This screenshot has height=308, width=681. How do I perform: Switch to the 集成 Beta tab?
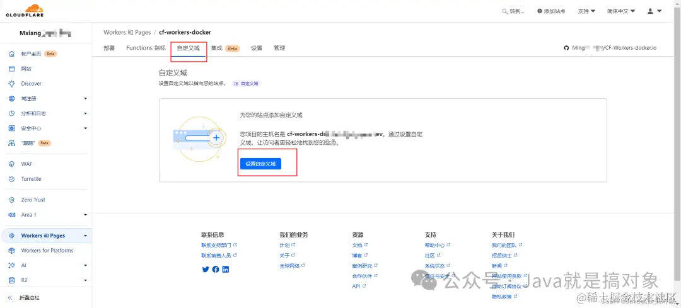click(225, 48)
